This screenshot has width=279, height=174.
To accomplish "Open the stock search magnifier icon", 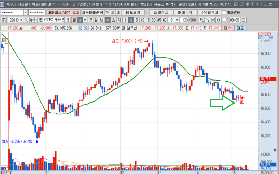I will point(26,20).
